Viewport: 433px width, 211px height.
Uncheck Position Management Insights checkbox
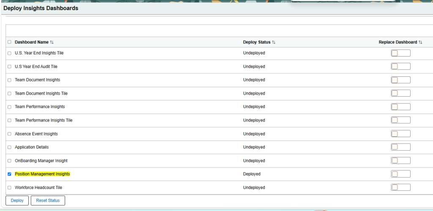point(9,174)
